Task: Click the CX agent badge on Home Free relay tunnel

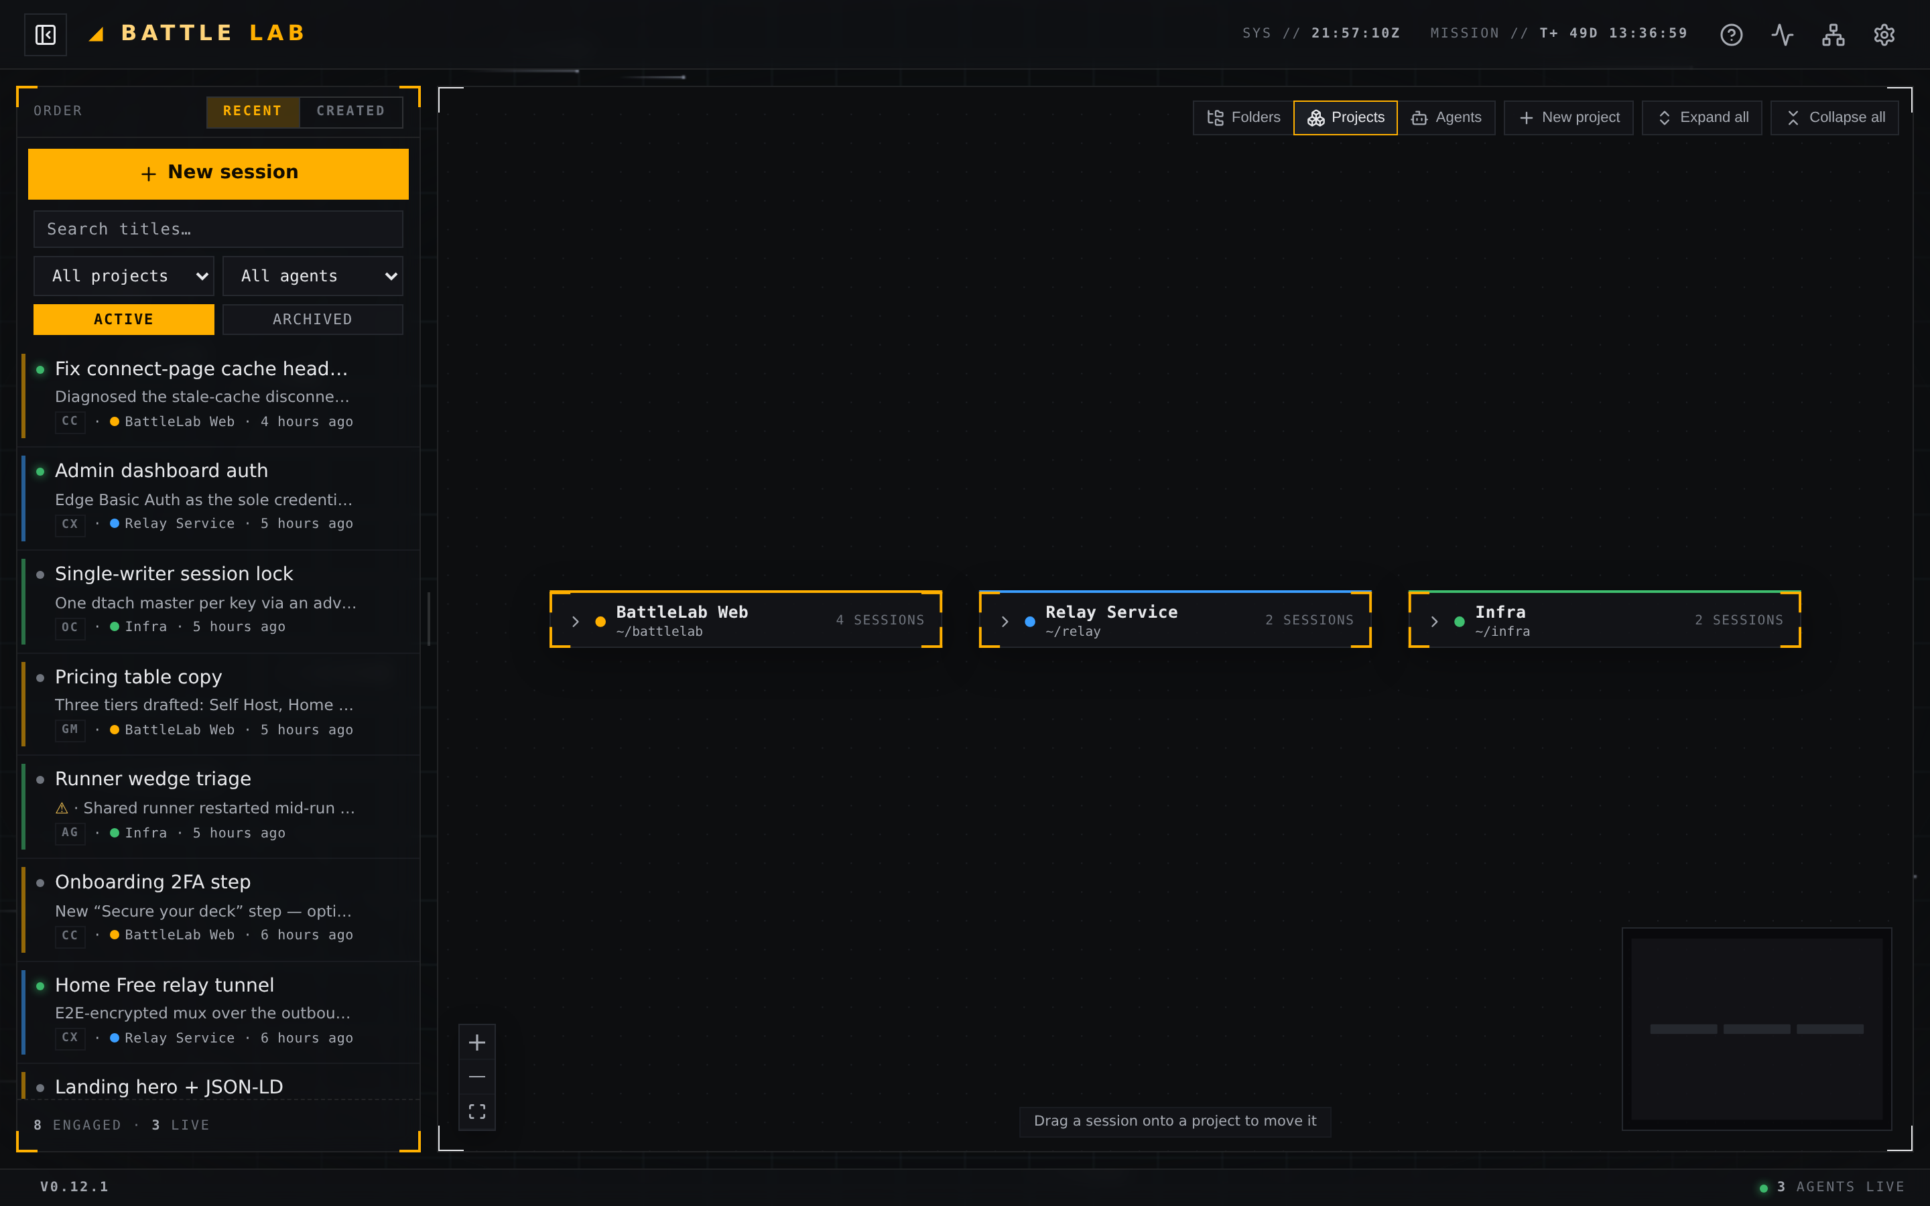Action: (70, 1038)
